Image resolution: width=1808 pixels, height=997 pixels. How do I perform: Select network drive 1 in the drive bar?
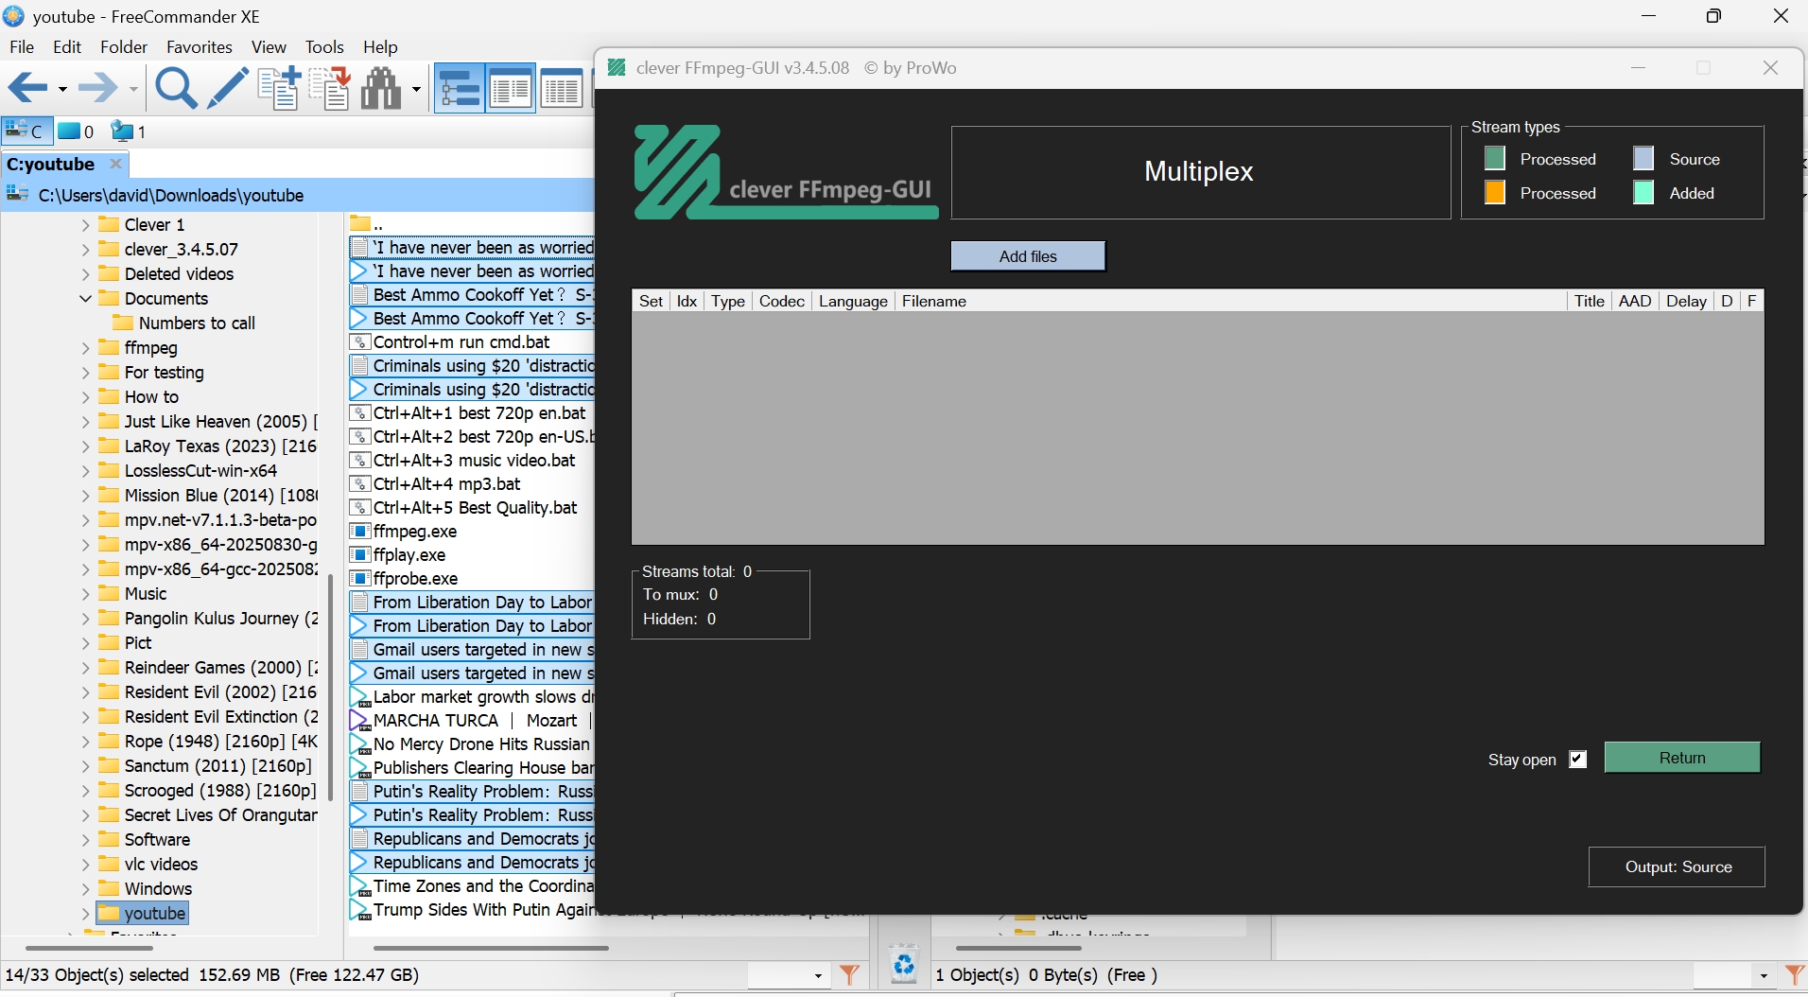tap(129, 131)
